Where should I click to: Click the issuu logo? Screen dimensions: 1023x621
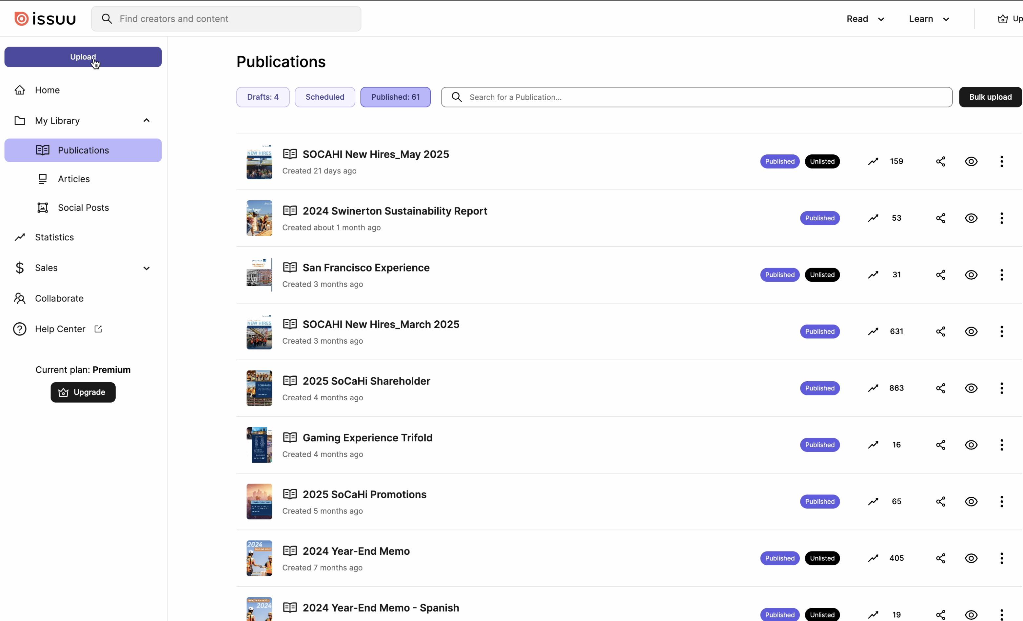45,19
